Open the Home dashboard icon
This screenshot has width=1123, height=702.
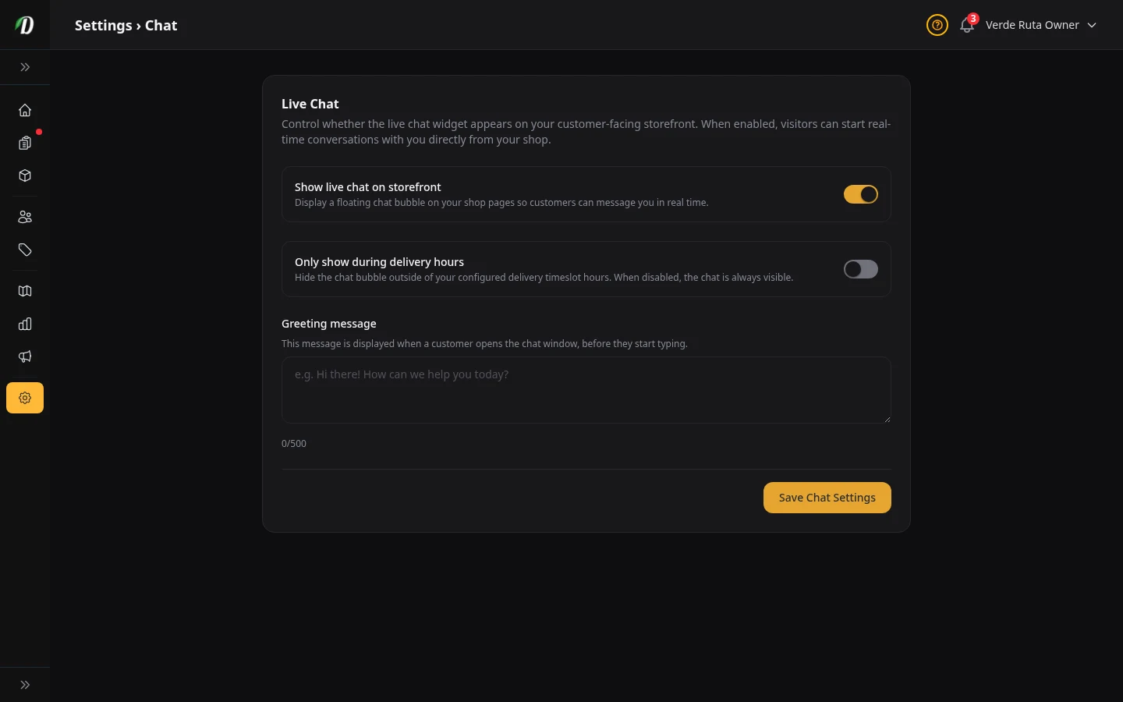click(25, 110)
